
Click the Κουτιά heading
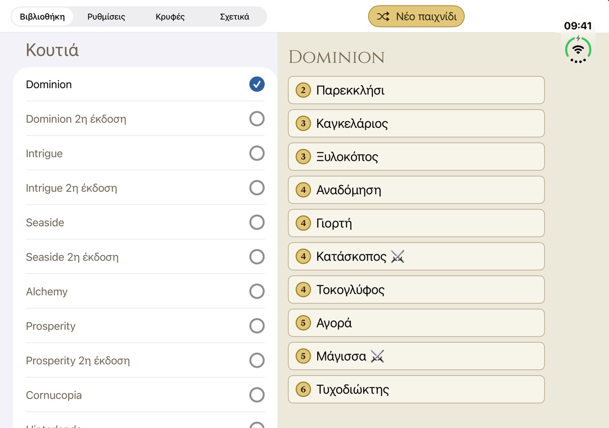(52, 50)
